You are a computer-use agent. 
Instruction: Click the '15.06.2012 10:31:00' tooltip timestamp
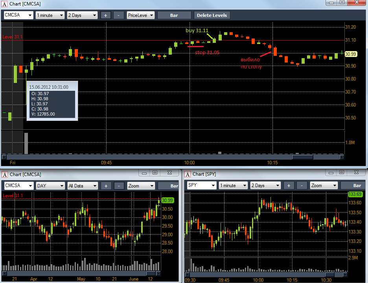tap(49, 87)
